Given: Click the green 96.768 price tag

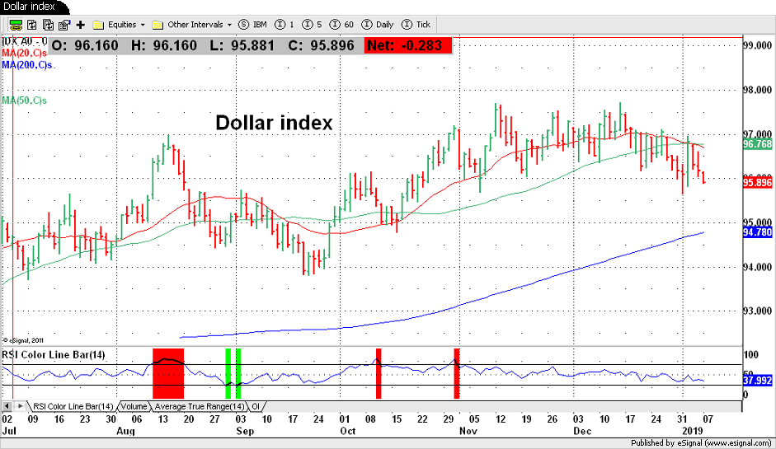Looking at the screenshot, I should point(758,144).
